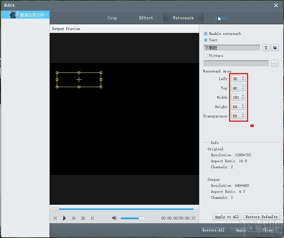Select the Picture watermark radio button
This screenshot has height=238, width=284.
point(206,56)
